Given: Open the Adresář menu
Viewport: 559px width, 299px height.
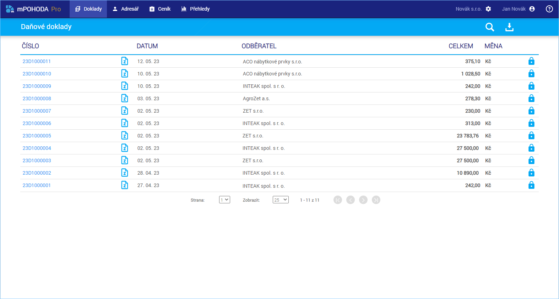Looking at the screenshot, I should click(x=126, y=9).
